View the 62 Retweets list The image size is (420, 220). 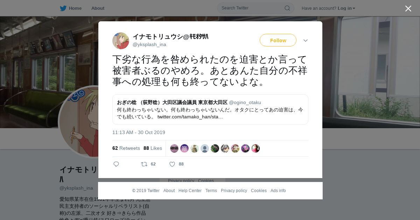[x=126, y=148]
